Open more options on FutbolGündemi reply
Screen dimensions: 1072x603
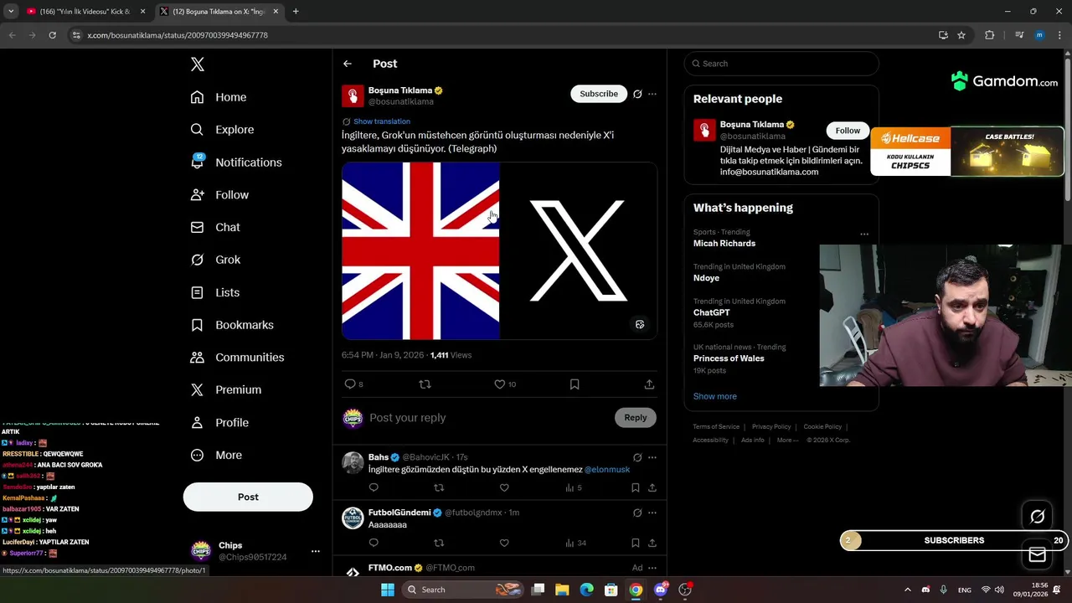(x=652, y=513)
